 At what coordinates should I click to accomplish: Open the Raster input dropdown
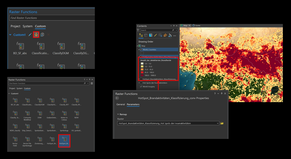pyautogui.click(x=218, y=123)
